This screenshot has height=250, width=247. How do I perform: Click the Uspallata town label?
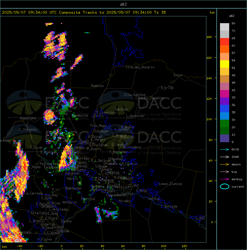click(28, 118)
